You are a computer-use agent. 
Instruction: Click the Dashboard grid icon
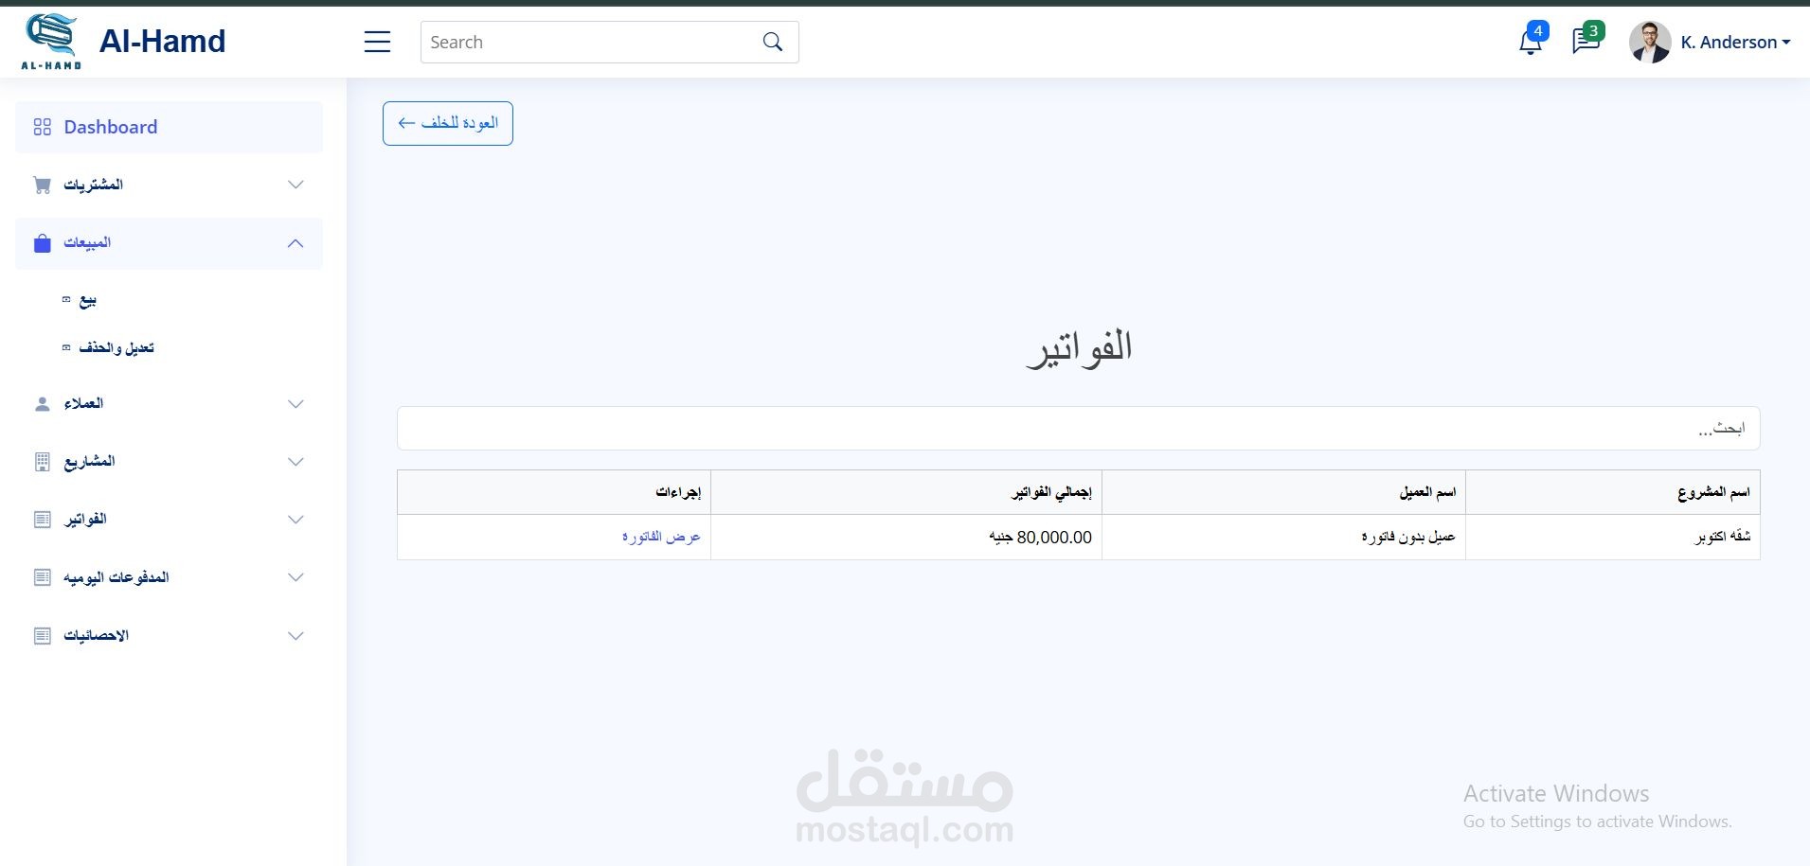click(42, 127)
